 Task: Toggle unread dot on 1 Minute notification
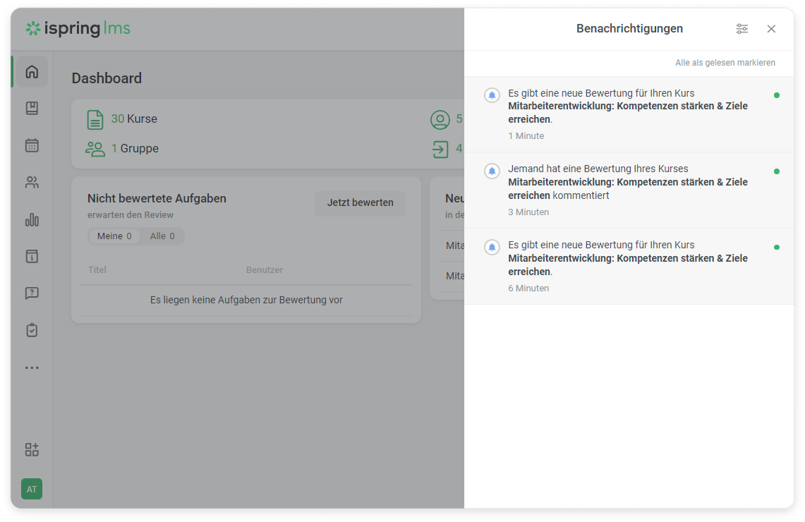[x=776, y=95]
